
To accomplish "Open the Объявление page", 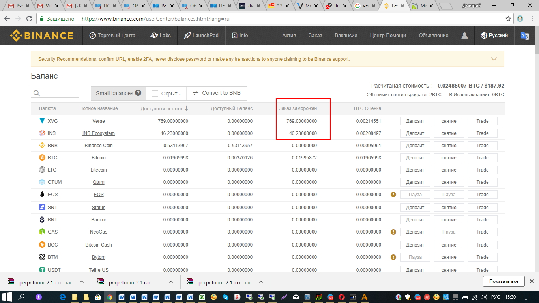I will [x=434, y=36].
